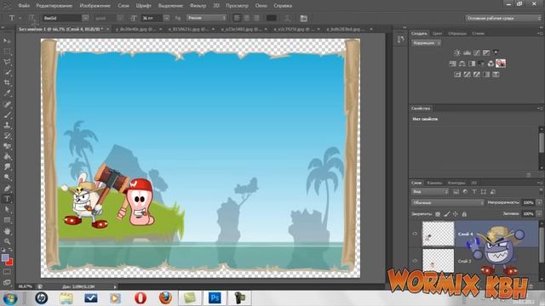Click the red background color swatch
Image resolution: width=545 pixels, height=306 pixels.
pos(10,263)
